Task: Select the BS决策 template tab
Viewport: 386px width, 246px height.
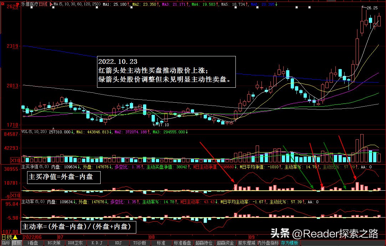Action: [x=54, y=243]
